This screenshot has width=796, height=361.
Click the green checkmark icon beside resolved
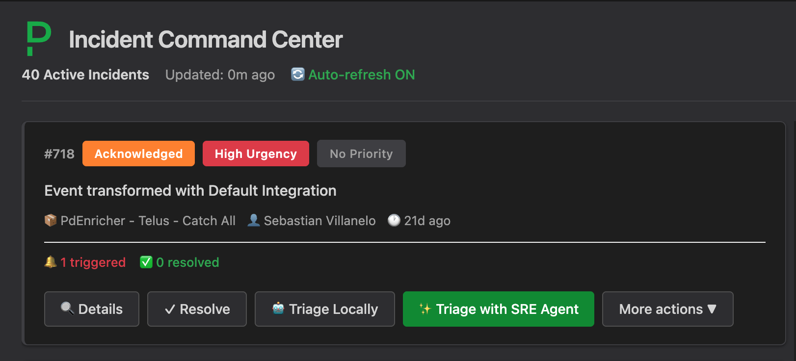click(146, 262)
